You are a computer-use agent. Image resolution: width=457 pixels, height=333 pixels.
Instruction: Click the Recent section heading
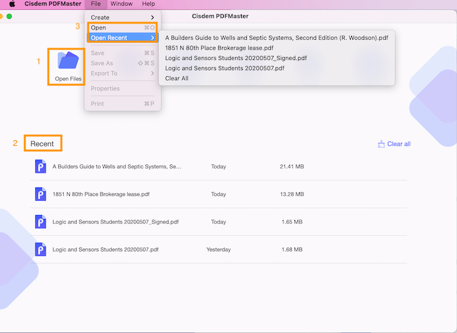[x=42, y=143]
